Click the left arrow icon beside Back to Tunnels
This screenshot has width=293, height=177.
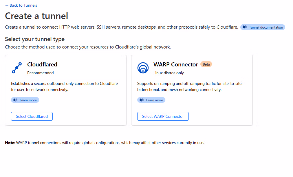click(7, 5)
